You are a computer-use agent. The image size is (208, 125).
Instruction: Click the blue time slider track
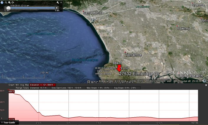[33, 8]
